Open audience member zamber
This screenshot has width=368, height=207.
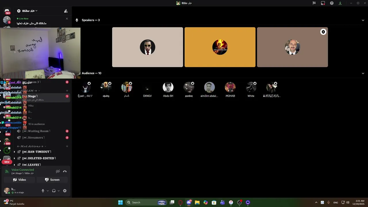(x=189, y=90)
